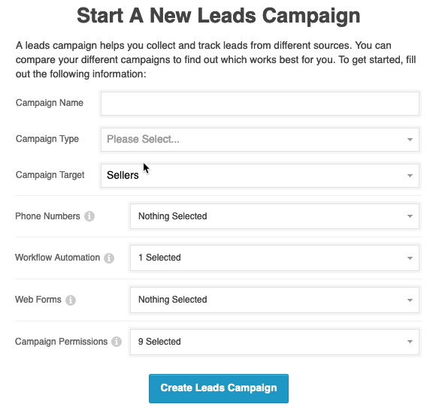This screenshot has height=410, width=436.
Task: Click the Workflow Automation info icon
Action: [109, 258]
